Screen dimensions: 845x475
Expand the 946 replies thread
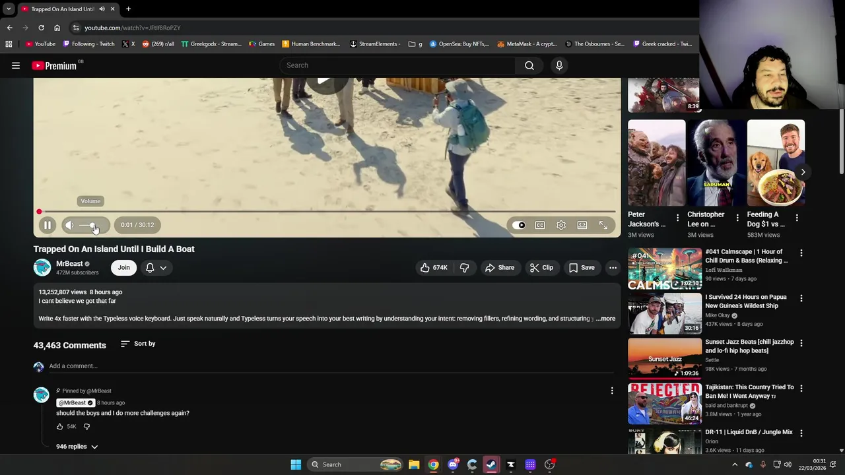(77, 447)
